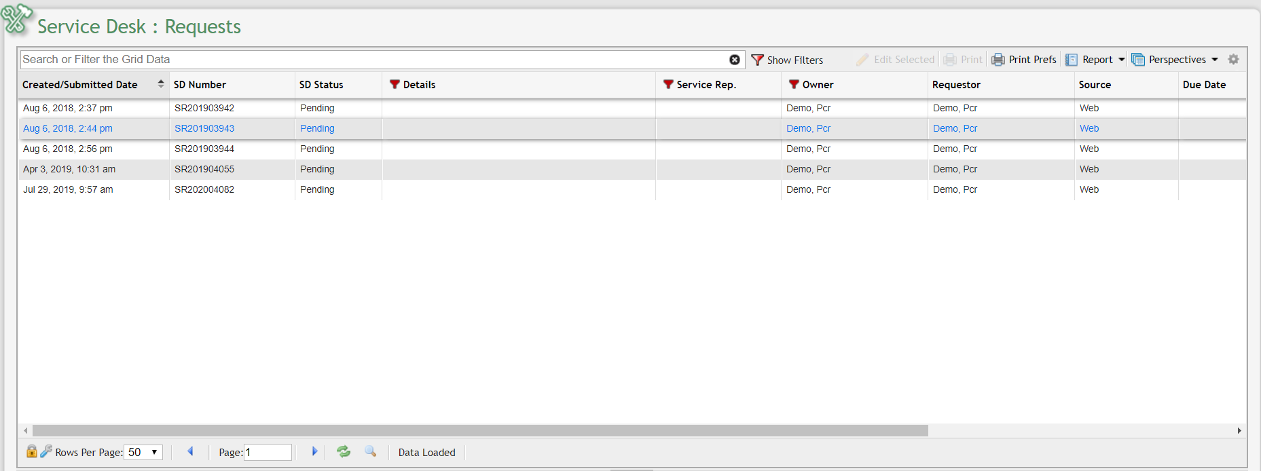
Task: Click the SD Number column header
Action: [200, 85]
